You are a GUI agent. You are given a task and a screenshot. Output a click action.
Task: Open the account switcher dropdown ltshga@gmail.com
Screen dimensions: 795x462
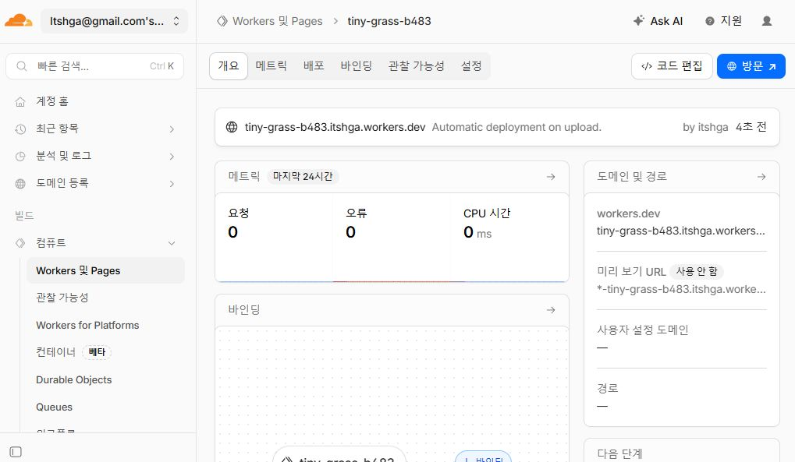click(114, 21)
